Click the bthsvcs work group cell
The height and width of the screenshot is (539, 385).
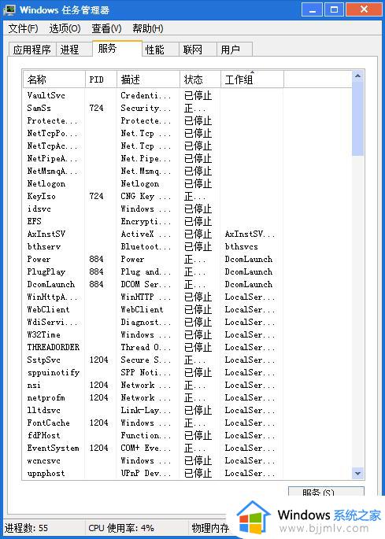(241, 247)
